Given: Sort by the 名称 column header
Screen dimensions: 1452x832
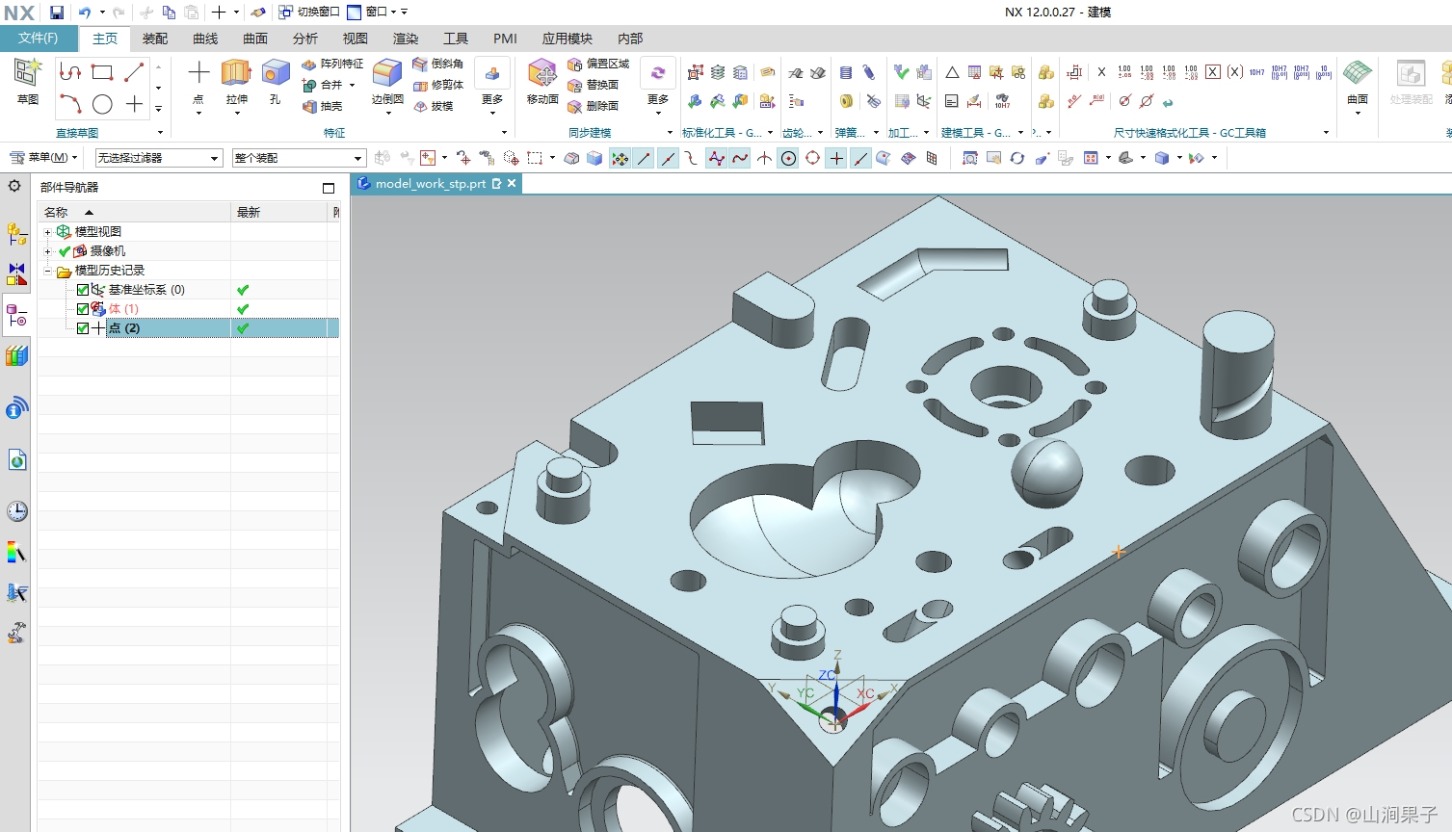Looking at the screenshot, I should click(135, 212).
